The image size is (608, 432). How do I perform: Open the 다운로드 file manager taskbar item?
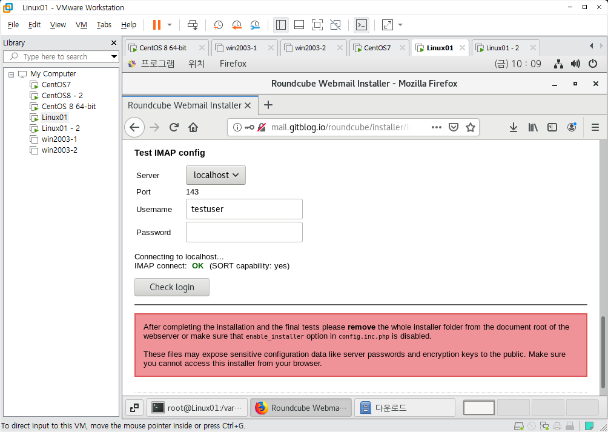(405, 408)
